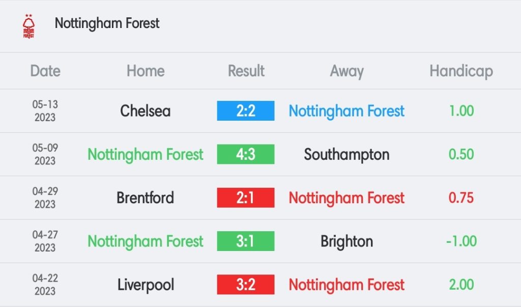Open the blue 2:2 Chelsea result badge
The image size is (521, 307).
tap(246, 111)
